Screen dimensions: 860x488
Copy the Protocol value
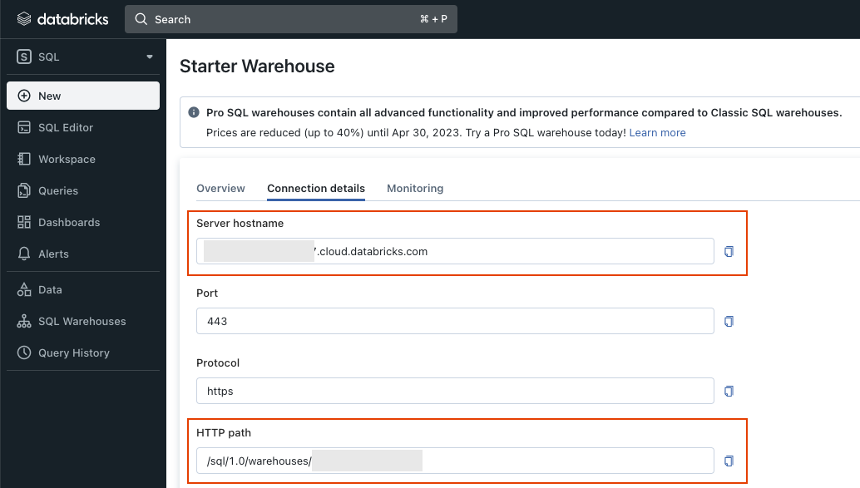click(729, 391)
